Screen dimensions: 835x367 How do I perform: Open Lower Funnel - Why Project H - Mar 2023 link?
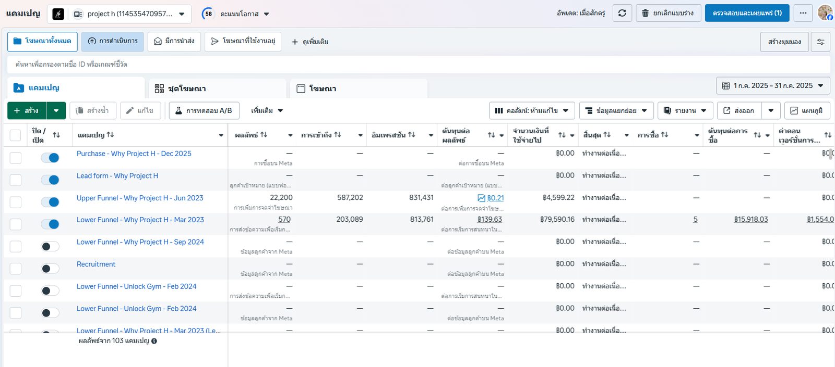pos(140,220)
